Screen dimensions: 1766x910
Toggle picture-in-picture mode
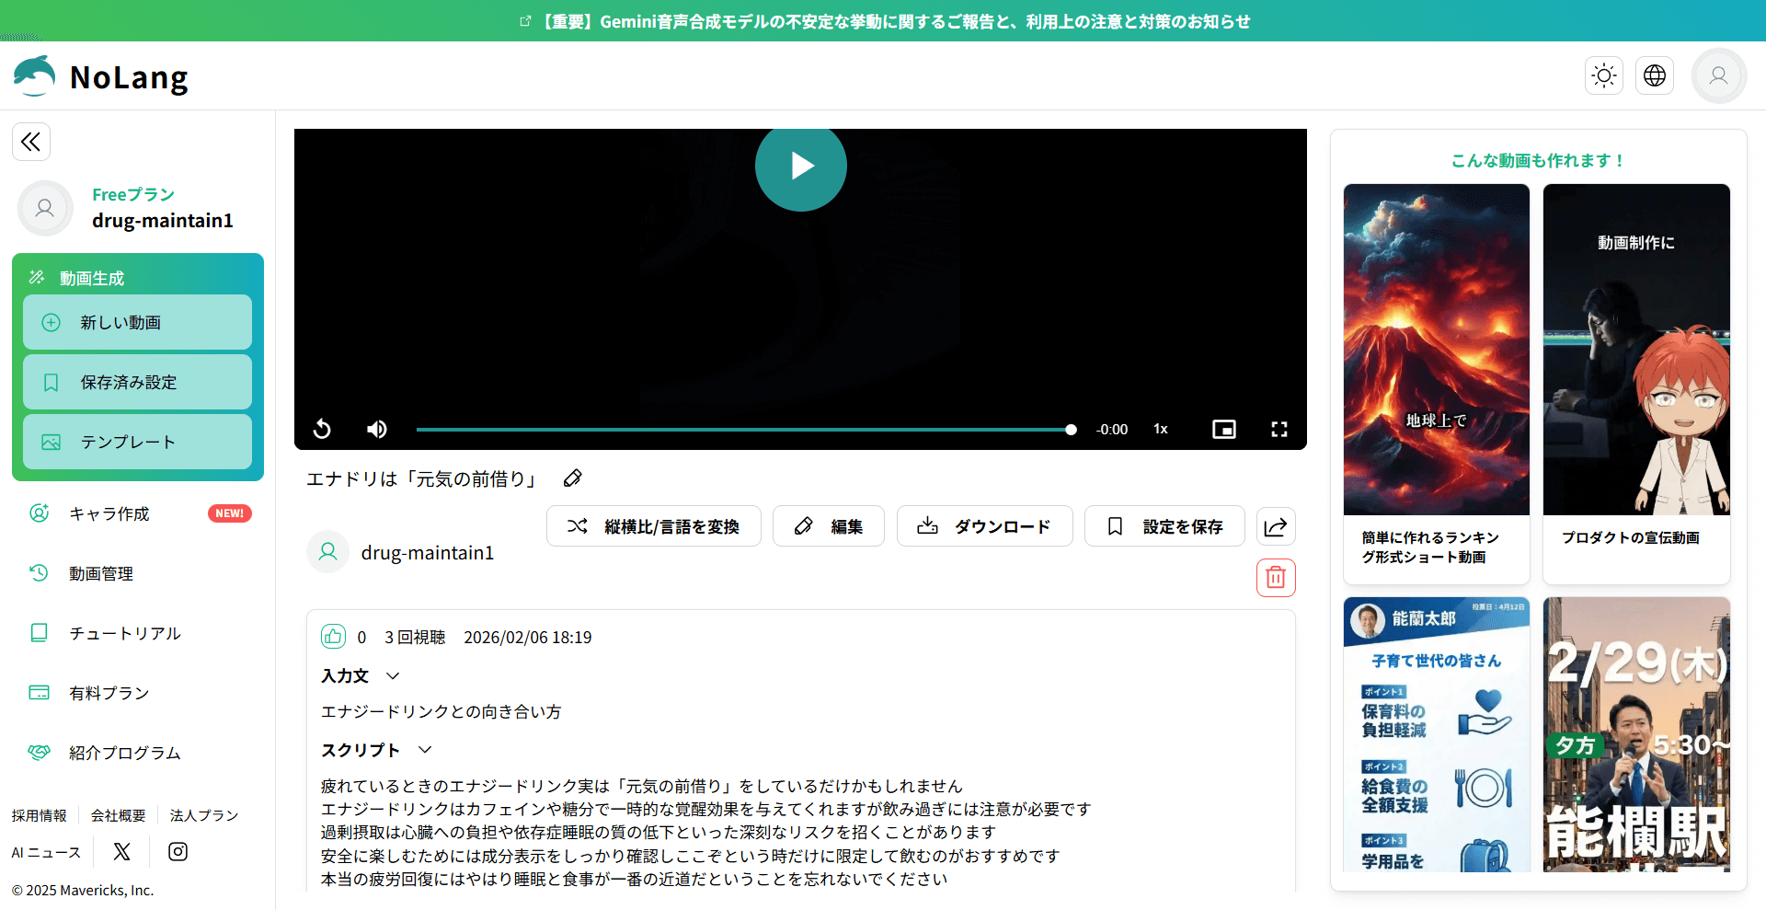[x=1223, y=429]
